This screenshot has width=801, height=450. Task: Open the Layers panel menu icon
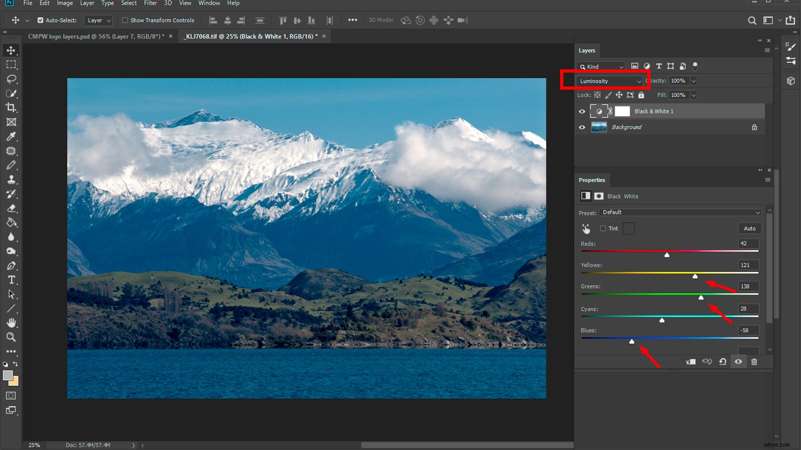(x=767, y=50)
